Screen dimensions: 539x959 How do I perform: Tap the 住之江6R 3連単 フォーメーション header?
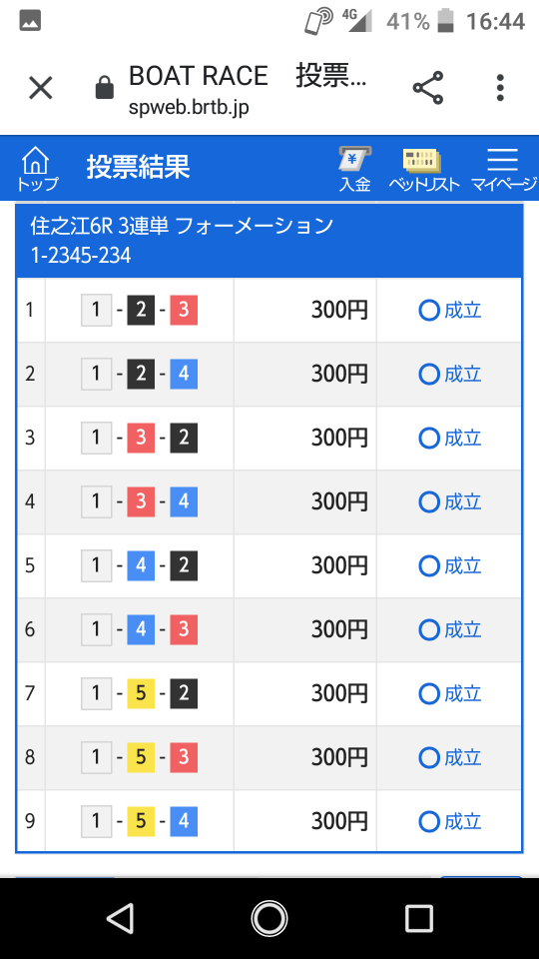[182, 226]
